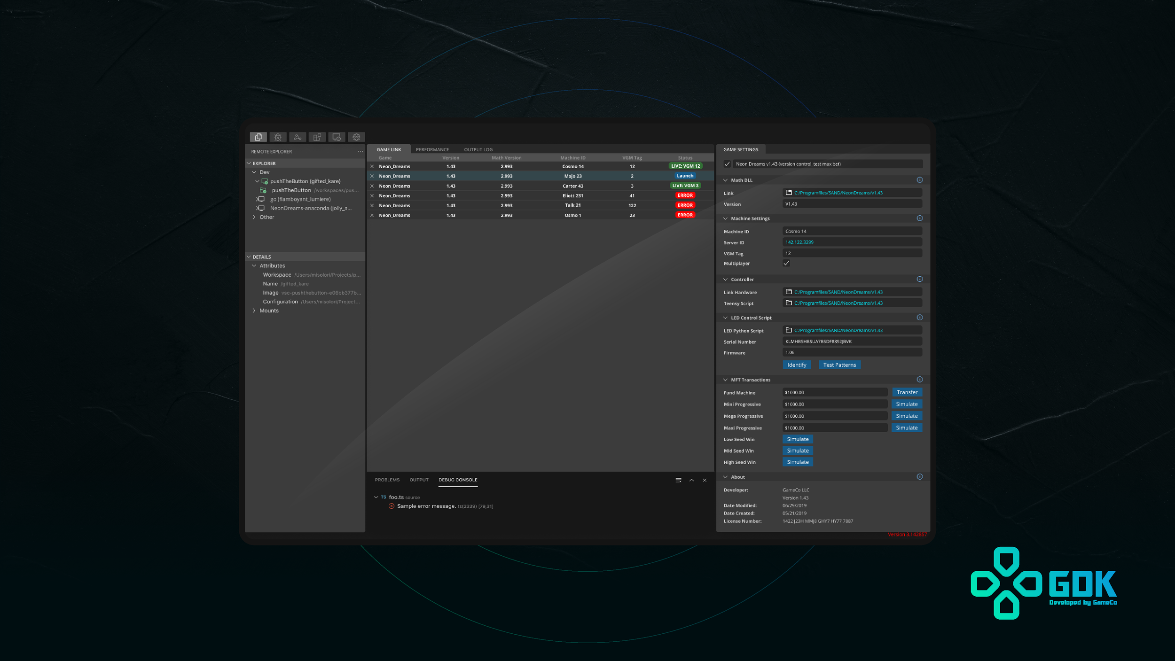Open the Extensions blocks icon

(317, 137)
